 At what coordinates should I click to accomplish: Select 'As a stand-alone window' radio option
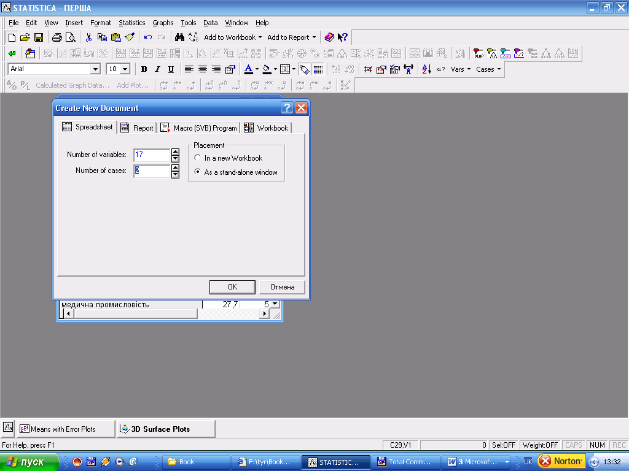pos(236,172)
